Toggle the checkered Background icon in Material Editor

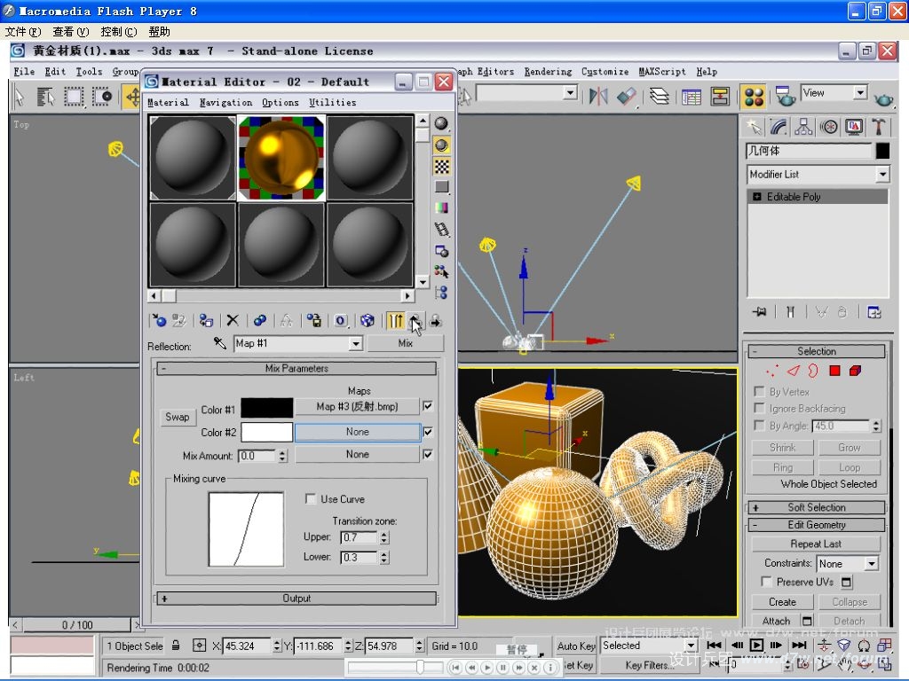click(x=441, y=166)
